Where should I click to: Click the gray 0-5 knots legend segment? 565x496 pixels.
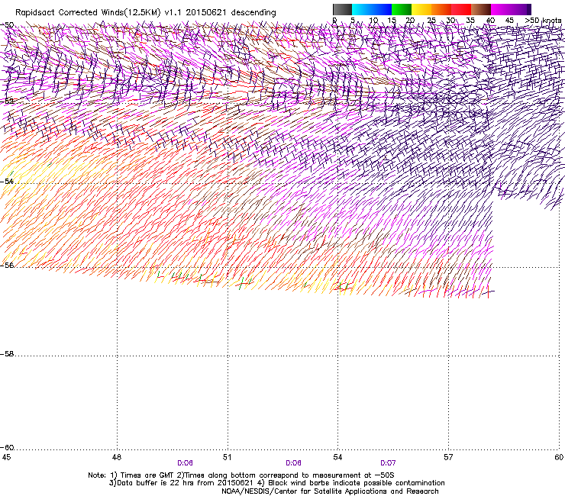[342, 9]
